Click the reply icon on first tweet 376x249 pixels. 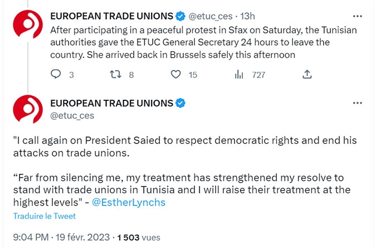tap(56, 74)
